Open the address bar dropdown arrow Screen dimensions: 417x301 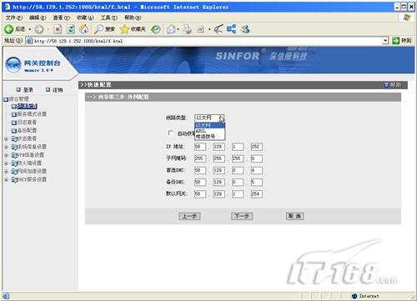[385, 41]
